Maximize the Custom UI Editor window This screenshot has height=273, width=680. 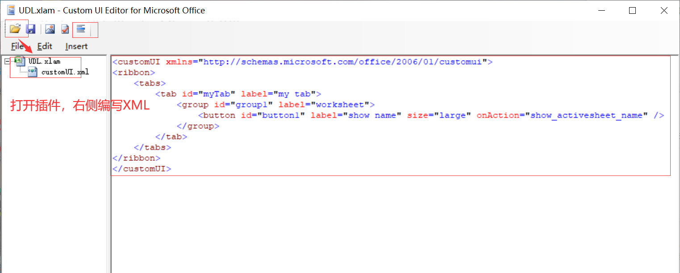point(632,11)
